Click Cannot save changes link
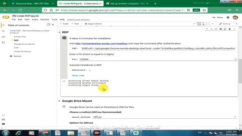Image resolution: width=242 pixels, height=136 pixels. pyautogui.click(x=78, y=20)
